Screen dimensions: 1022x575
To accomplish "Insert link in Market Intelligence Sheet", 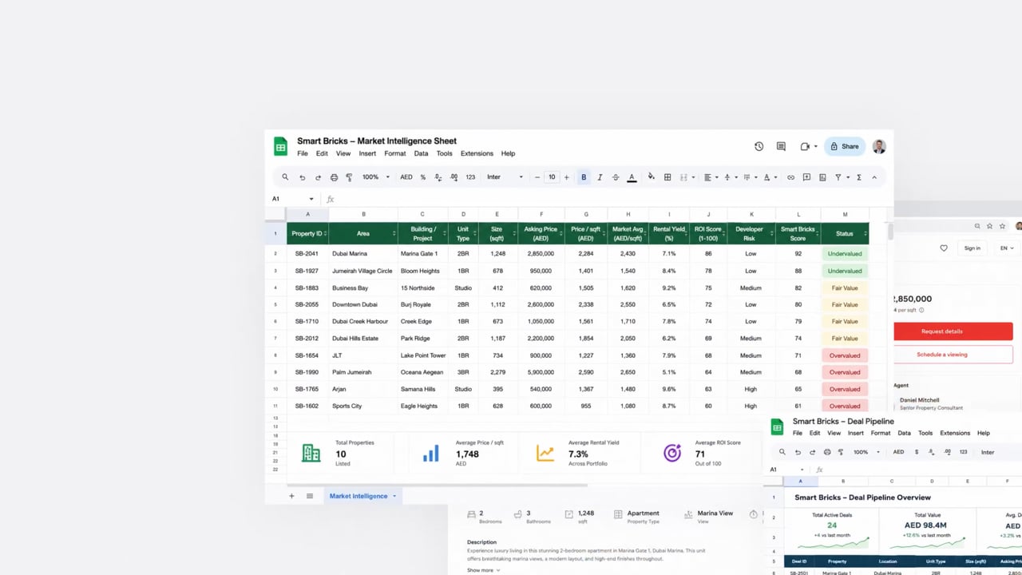I will tap(790, 177).
